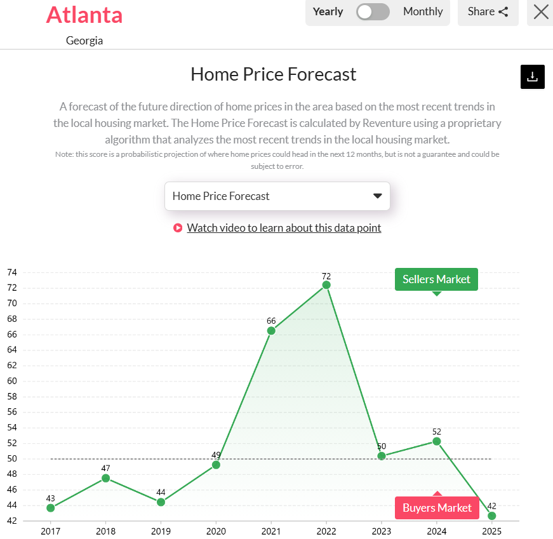Select the Atlanta city title
The image size is (553, 539).
tap(84, 15)
